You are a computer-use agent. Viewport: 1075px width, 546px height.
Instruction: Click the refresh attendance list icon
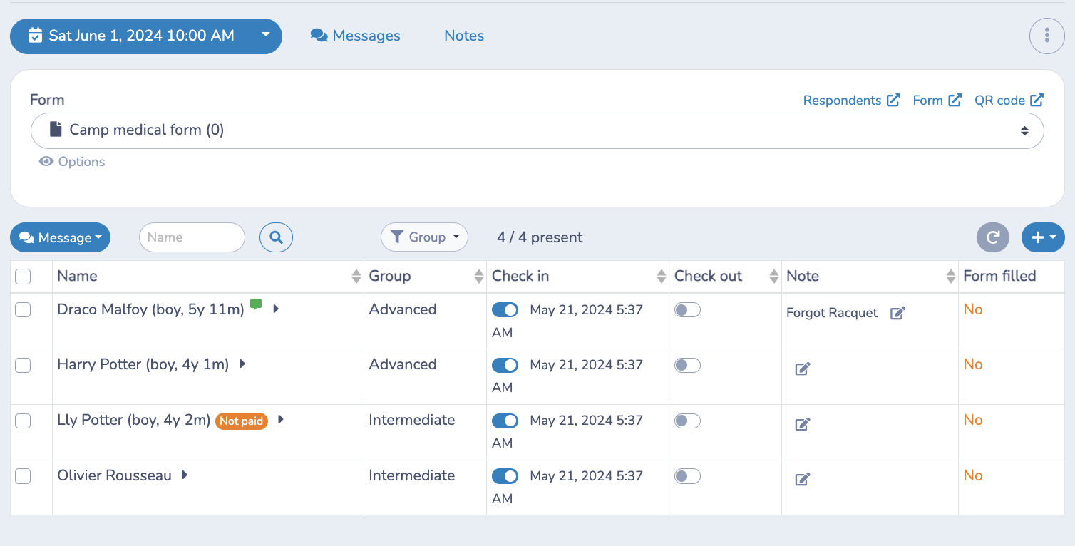[x=993, y=237]
